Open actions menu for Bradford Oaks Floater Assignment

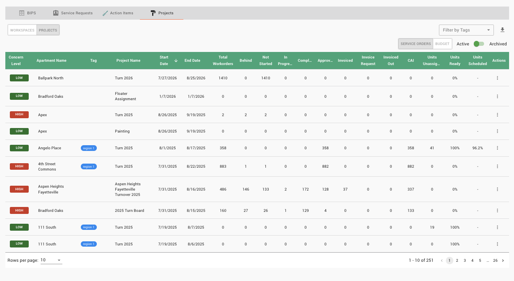(x=497, y=96)
